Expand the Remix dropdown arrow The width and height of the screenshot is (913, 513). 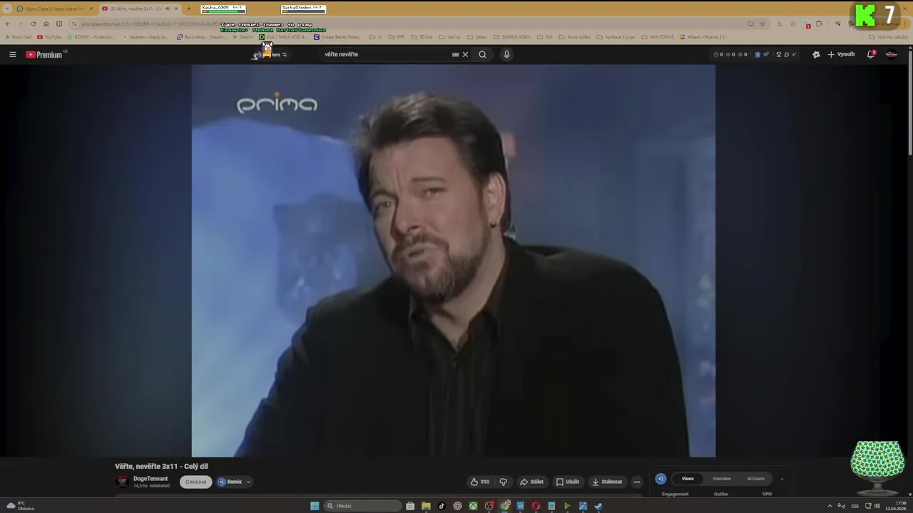(x=248, y=482)
